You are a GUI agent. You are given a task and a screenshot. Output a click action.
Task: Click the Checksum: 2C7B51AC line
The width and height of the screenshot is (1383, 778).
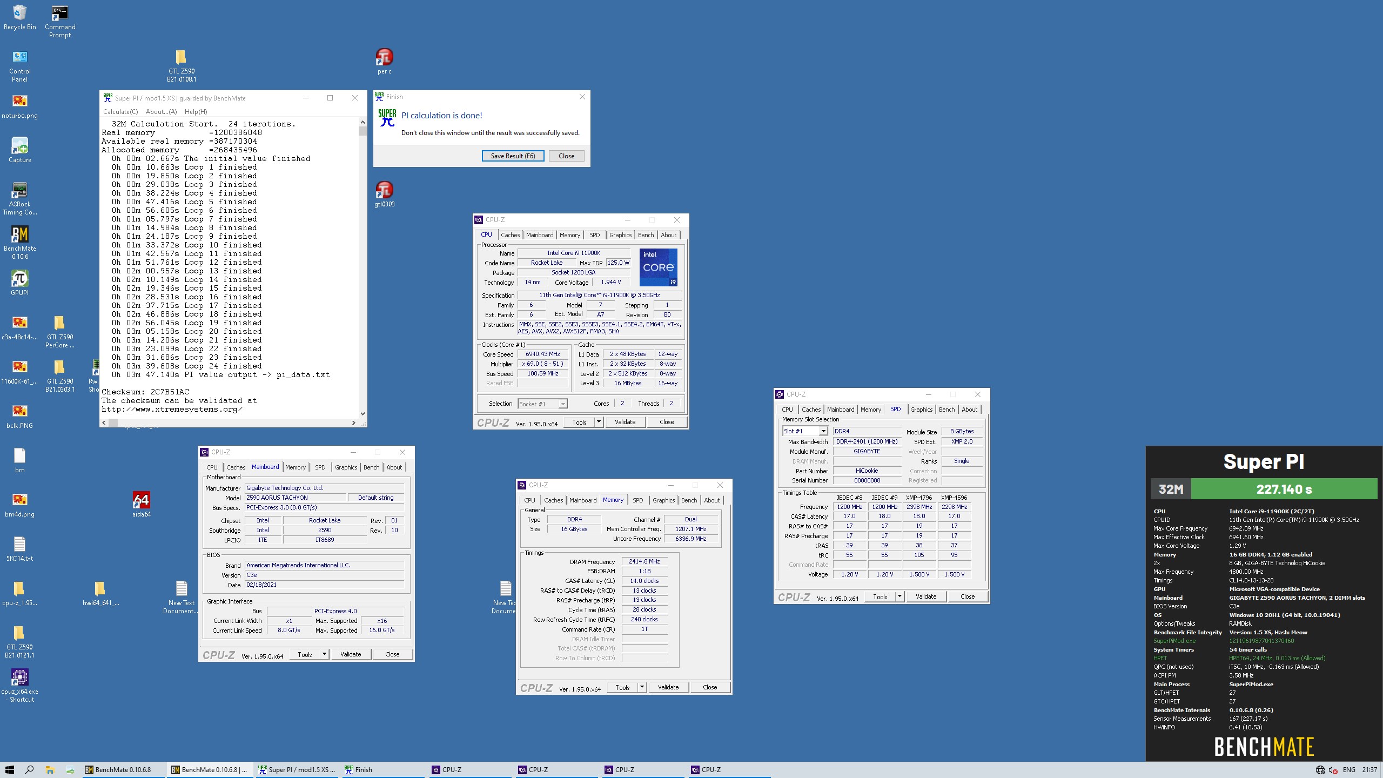tap(145, 392)
